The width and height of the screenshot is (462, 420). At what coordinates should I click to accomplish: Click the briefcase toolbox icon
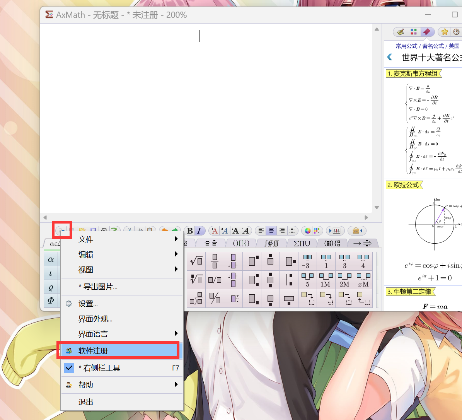tap(356, 231)
